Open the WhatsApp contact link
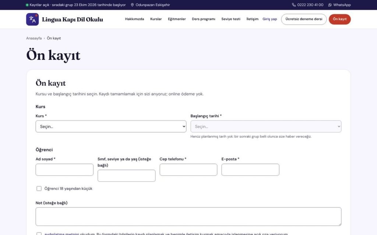Screen dimensions: 377x235 pyautogui.click(x=339, y=5)
